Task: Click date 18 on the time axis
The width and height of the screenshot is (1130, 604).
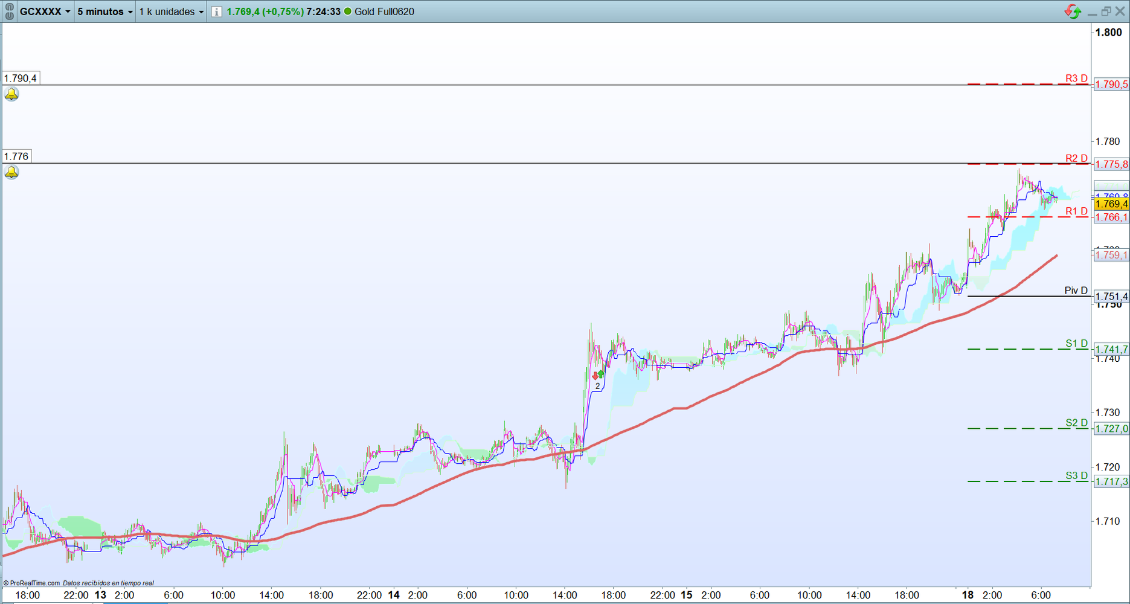Action: coord(968,595)
